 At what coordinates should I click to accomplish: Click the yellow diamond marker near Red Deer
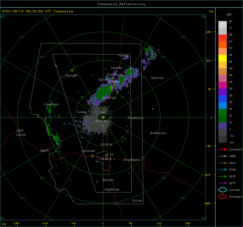[x=111, y=88]
